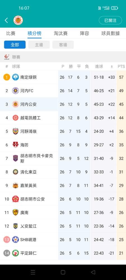
Task: Open the 河内公安 team row
Action: [x=63, y=104]
